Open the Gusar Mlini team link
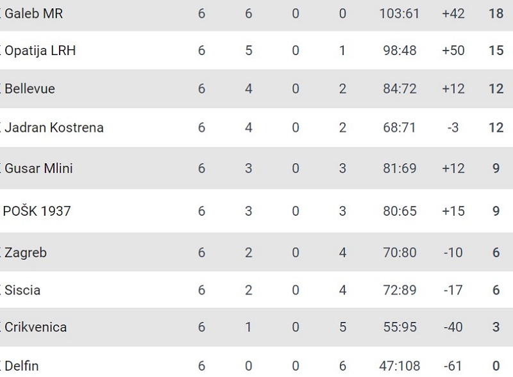 click(38, 168)
